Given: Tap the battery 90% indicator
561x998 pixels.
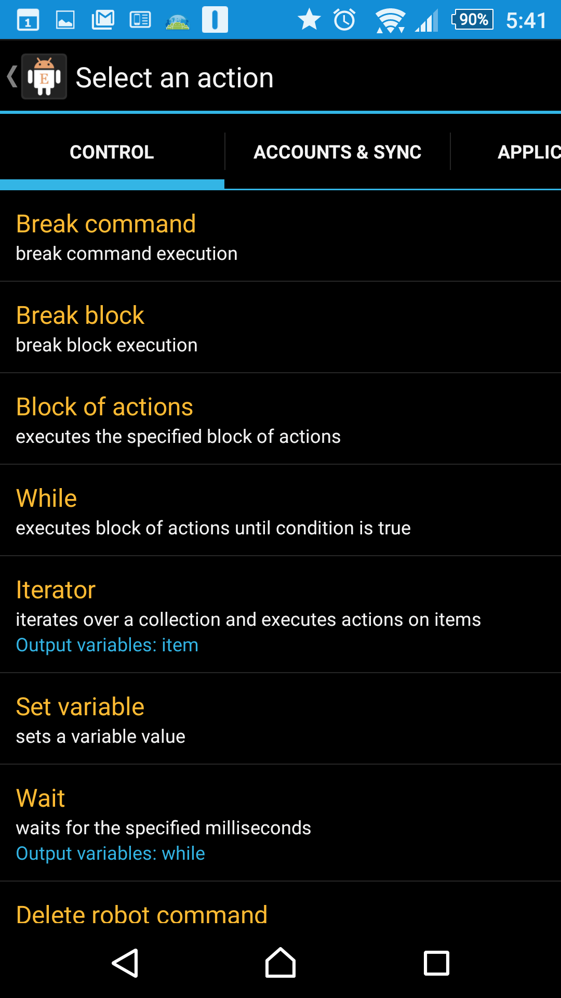Looking at the screenshot, I should click(x=472, y=20).
